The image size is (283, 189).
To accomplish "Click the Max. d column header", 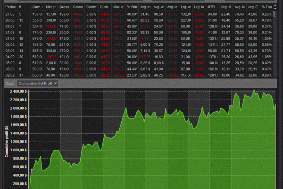I will 118,7.
